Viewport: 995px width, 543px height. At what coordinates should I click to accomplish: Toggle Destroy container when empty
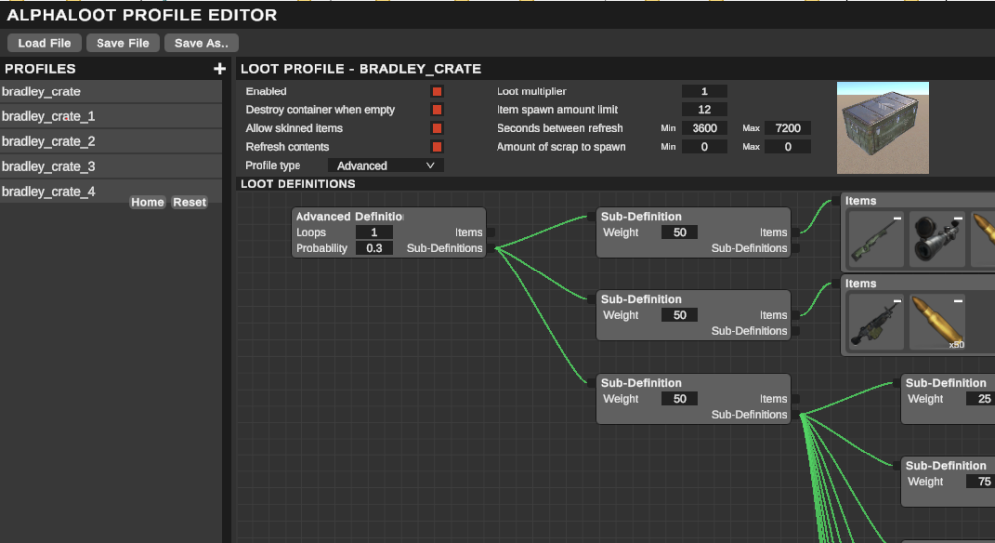(436, 110)
